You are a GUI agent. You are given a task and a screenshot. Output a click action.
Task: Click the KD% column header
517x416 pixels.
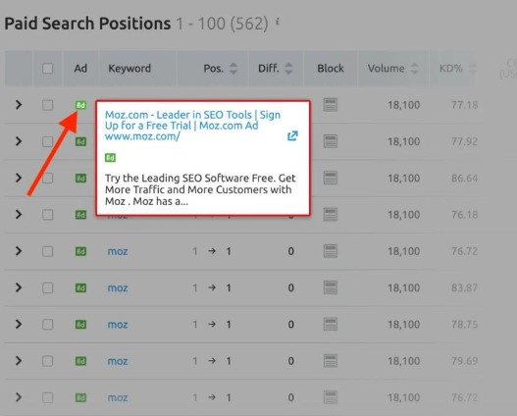click(x=450, y=69)
